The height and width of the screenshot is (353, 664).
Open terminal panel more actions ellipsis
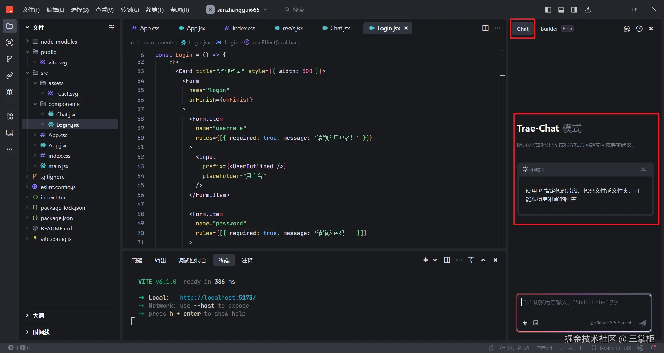[459, 260]
